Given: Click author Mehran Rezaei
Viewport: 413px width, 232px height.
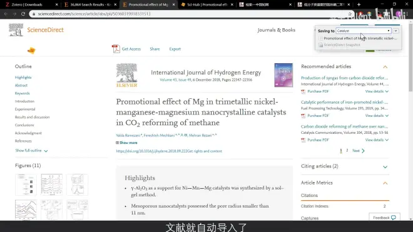Looking at the screenshot, I should pyautogui.click(x=200, y=135).
